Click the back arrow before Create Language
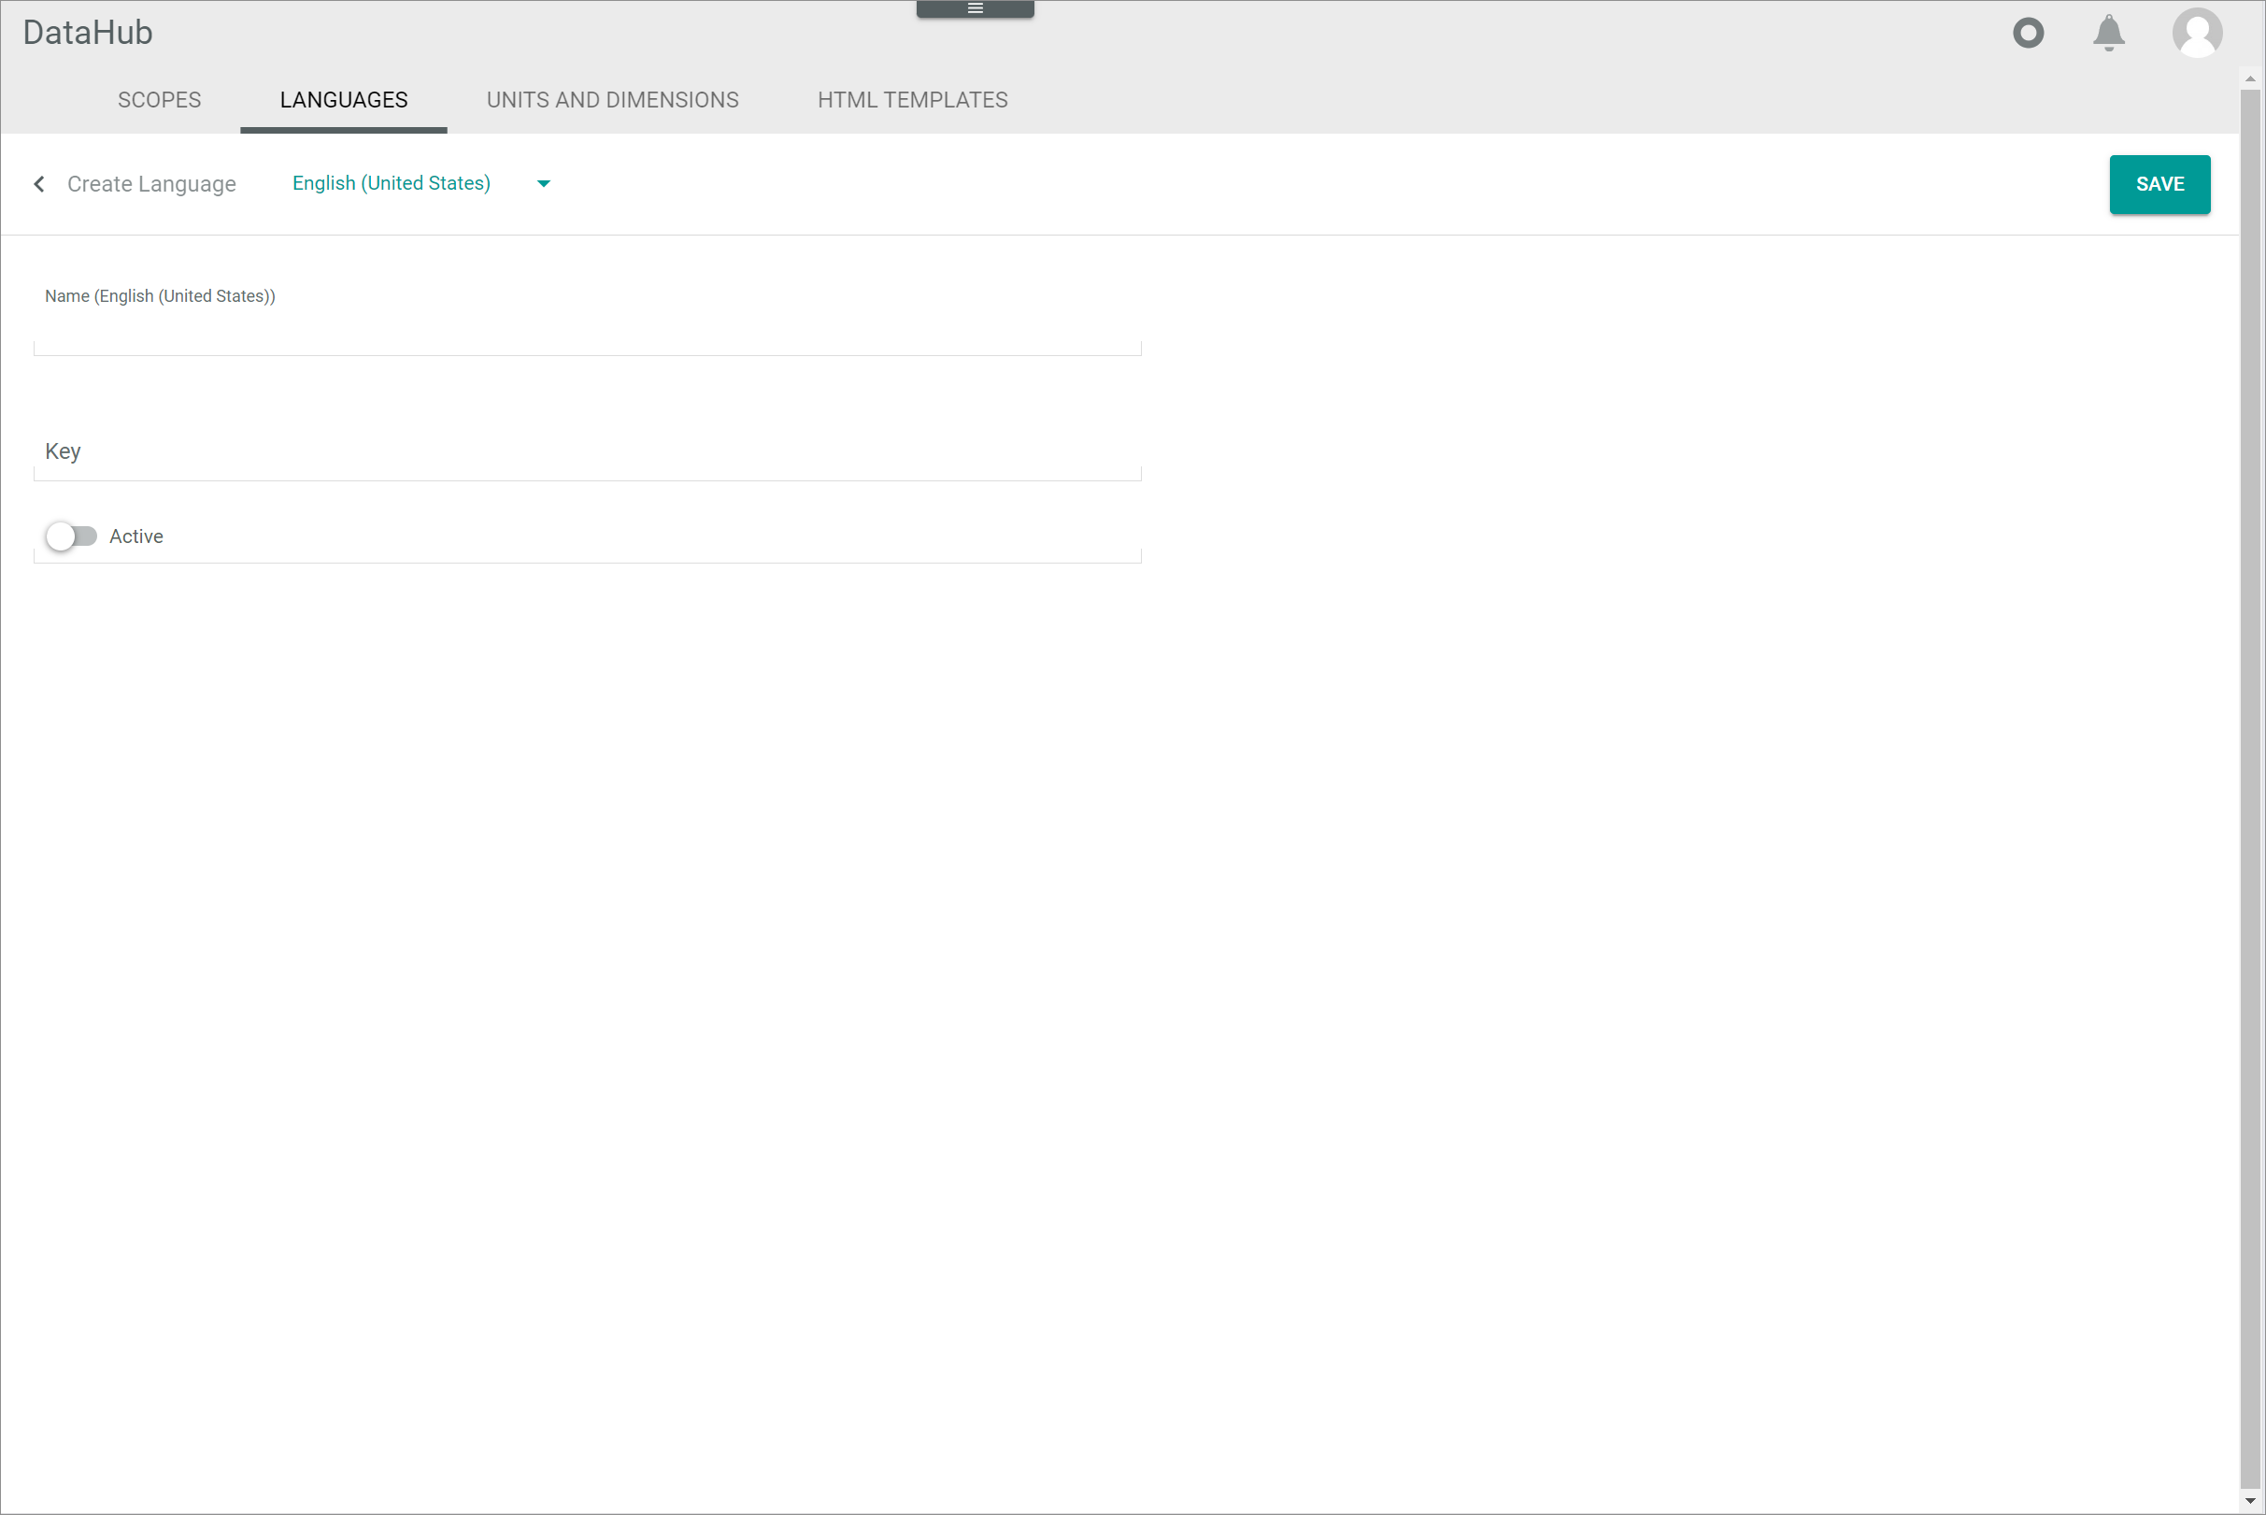Screen dimensions: 2266x1515 pos(39,182)
